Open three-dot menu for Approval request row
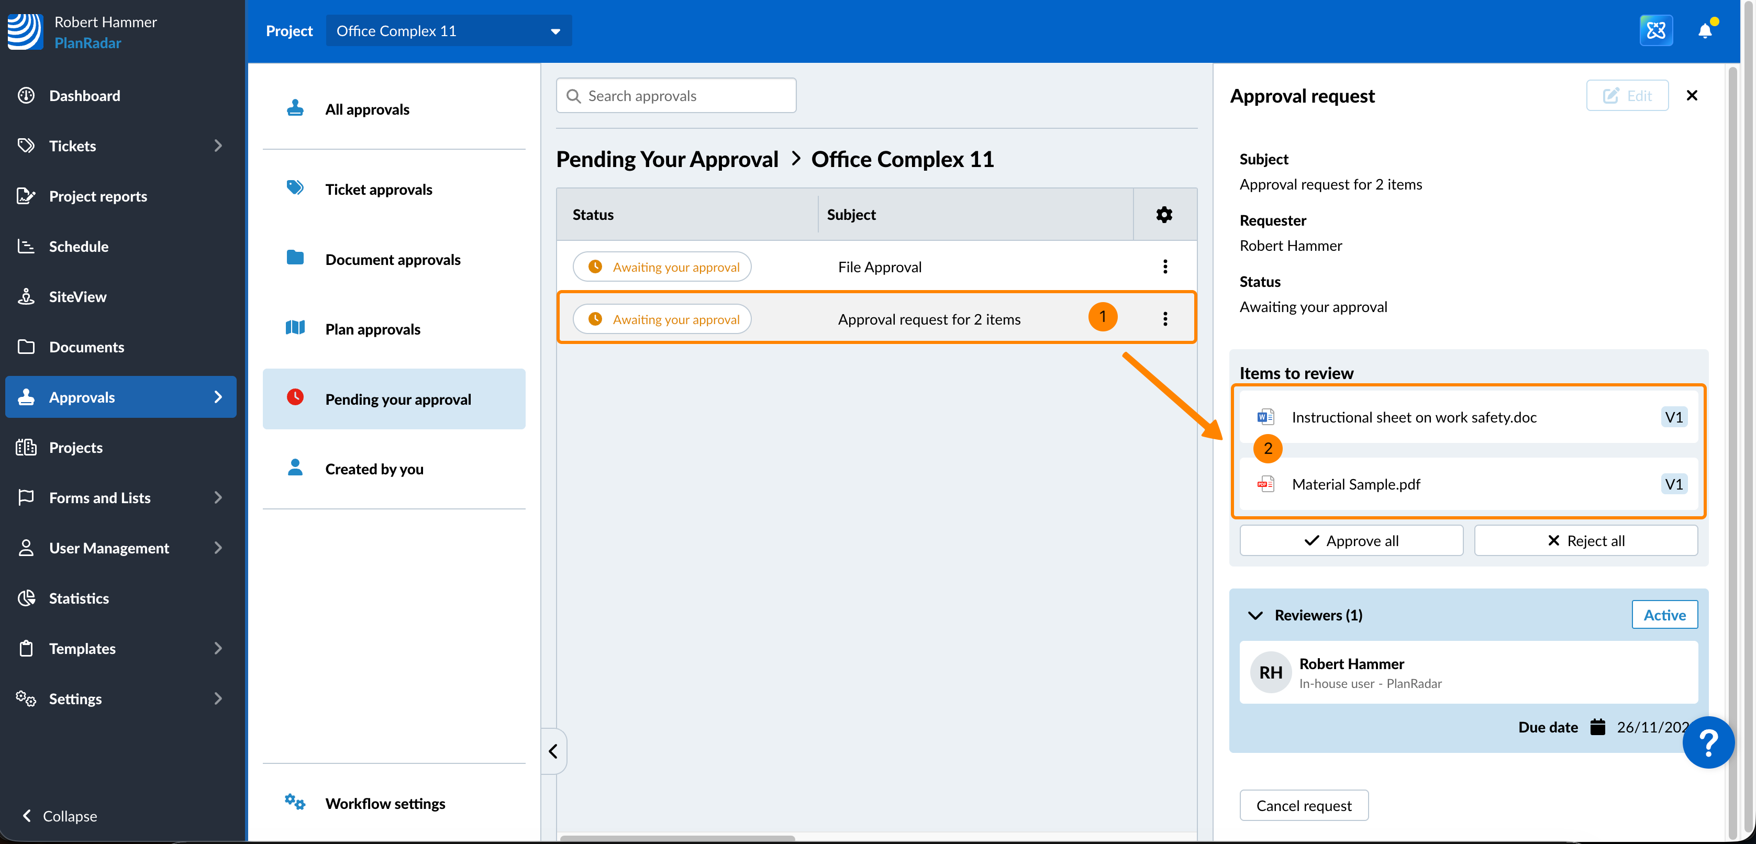This screenshot has height=844, width=1756. click(1164, 319)
